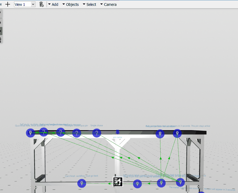Image resolution: width=238 pixels, height=193 pixels.
Task: Select the 'Multiple choice quiz pin' question pin
Action: pos(77,133)
